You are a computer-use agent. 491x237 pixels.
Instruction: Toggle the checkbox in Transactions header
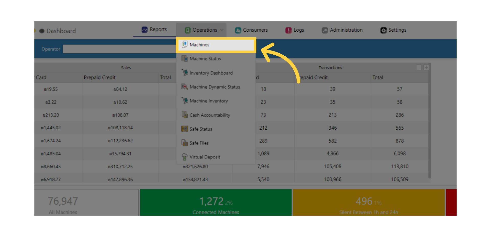(419, 67)
